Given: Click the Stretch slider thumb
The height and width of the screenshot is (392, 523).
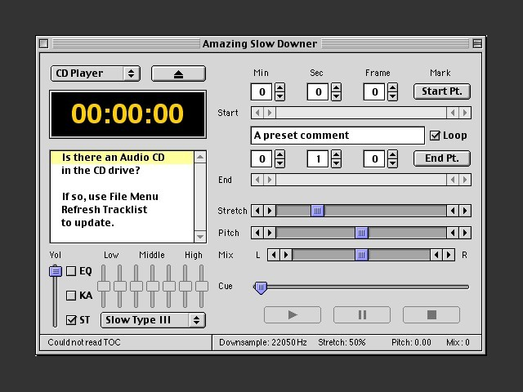Looking at the screenshot, I should coord(318,211).
